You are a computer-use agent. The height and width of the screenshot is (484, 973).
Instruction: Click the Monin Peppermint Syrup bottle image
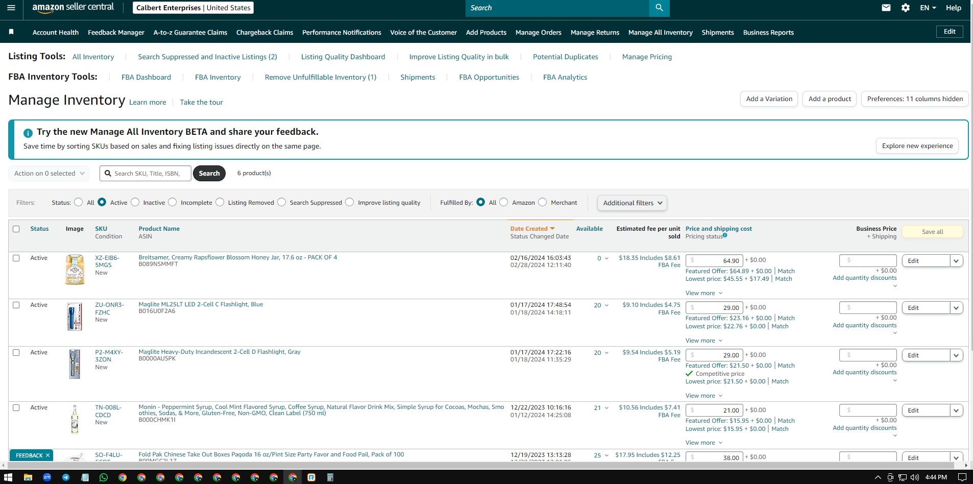[75, 419]
